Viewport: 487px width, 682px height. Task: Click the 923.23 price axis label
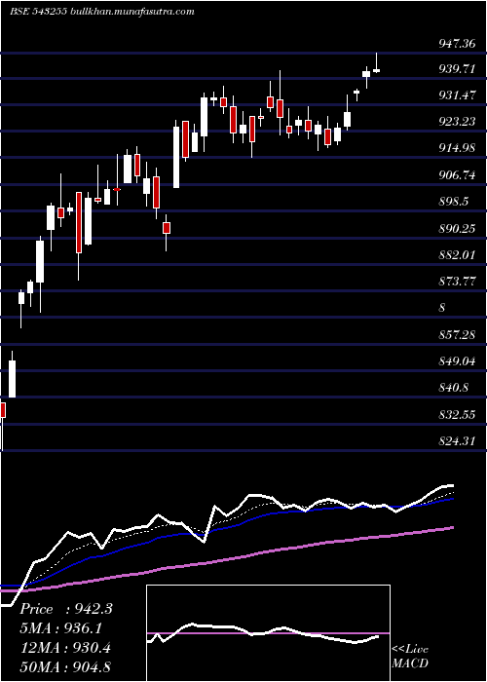point(457,122)
